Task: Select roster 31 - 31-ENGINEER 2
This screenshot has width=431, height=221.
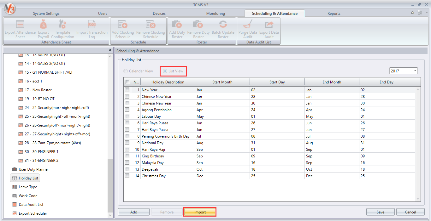Action: click(38, 161)
